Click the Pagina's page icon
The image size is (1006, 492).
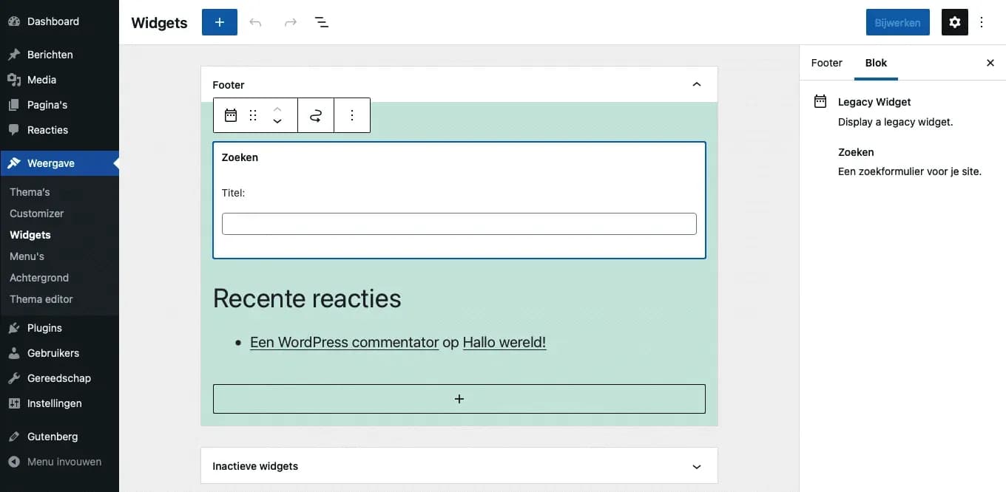[x=14, y=105]
